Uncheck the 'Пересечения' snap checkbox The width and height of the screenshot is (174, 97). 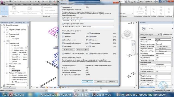pos(90,33)
